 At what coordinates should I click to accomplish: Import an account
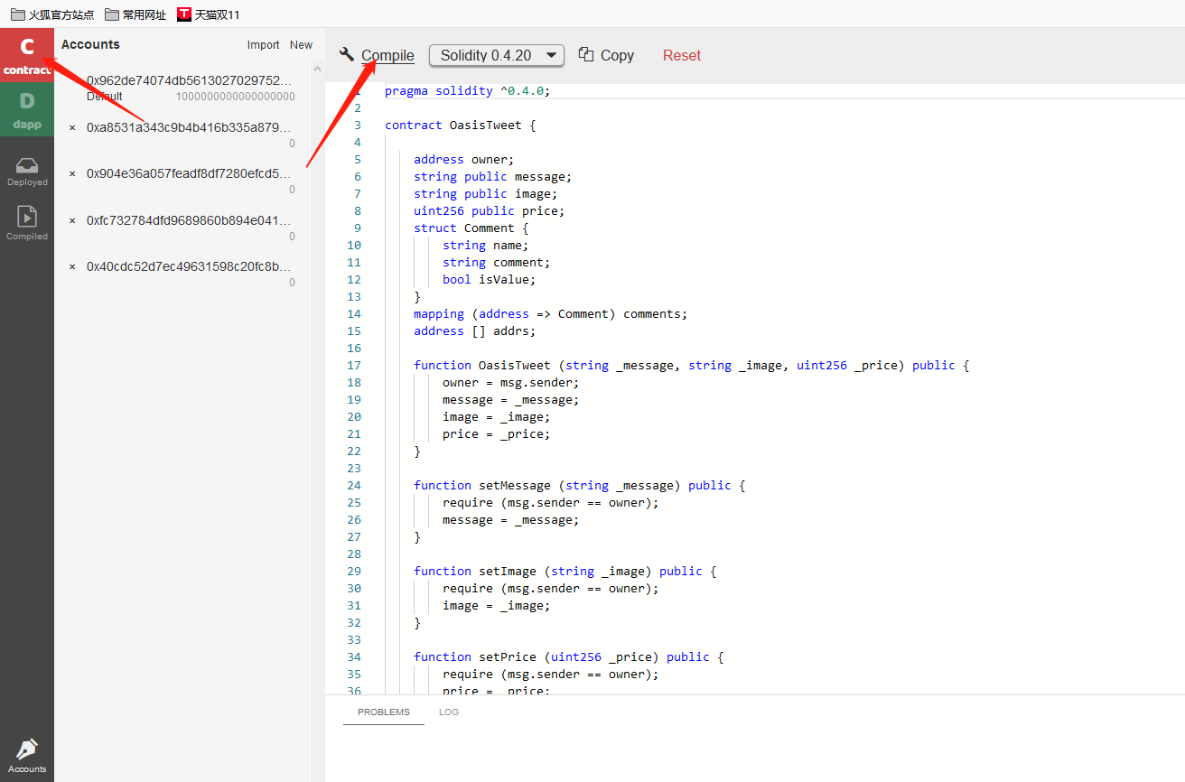point(264,45)
